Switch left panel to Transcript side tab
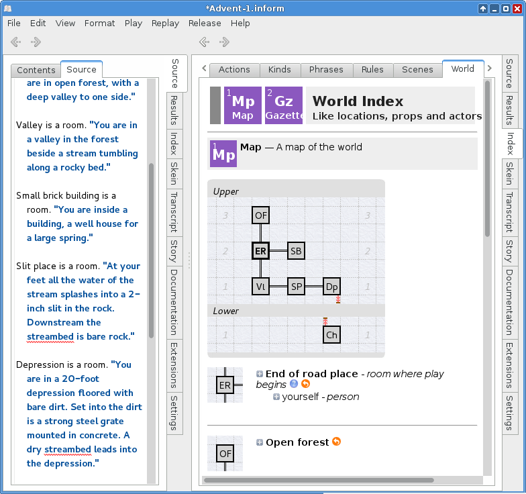This screenshot has height=494, width=526. pyautogui.click(x=174, y=212)
